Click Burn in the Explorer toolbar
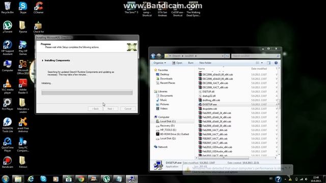The width and height of the screenshot is (326, 183). point(191,63)
